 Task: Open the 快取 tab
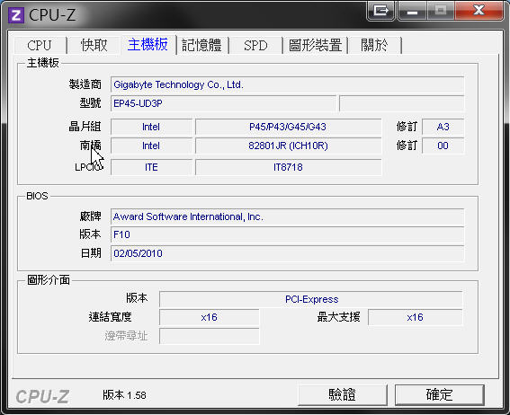click(x=94, y=45)
